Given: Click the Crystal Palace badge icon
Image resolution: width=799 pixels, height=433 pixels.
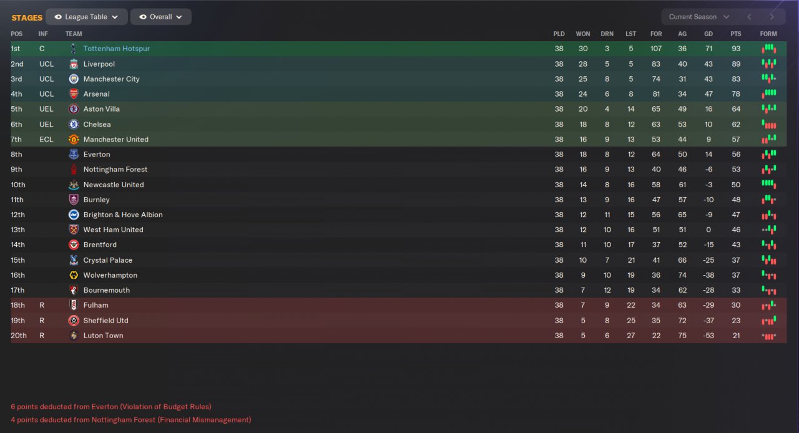Looking at the screenshot, I should [x=74, y=260].
